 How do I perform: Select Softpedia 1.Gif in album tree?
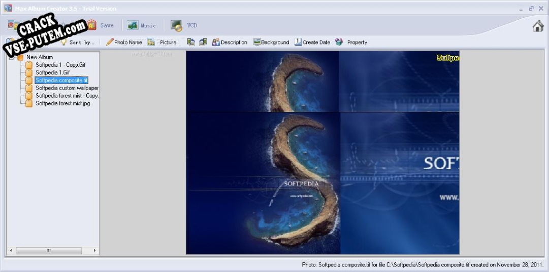click(x=52, y=72)
